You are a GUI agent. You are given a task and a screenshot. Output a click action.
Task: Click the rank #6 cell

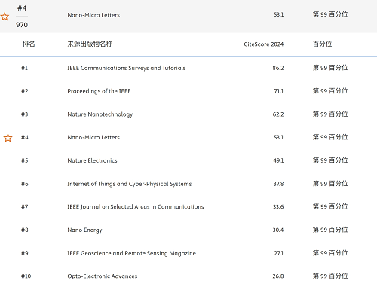click(x=25, y=184)
